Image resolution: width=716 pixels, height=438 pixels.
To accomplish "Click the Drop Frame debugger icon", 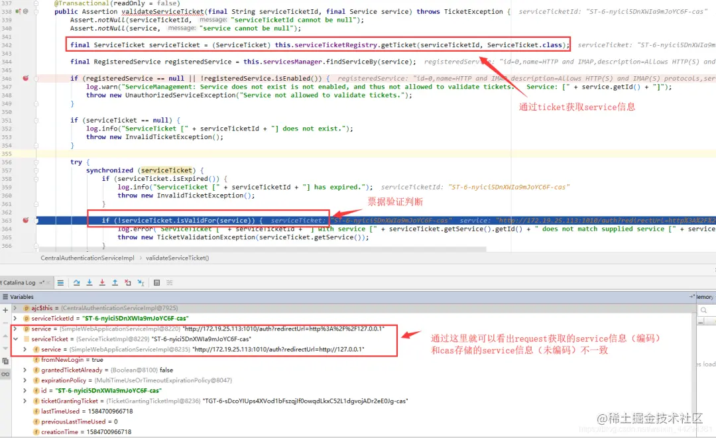I will tap(128, 283).
